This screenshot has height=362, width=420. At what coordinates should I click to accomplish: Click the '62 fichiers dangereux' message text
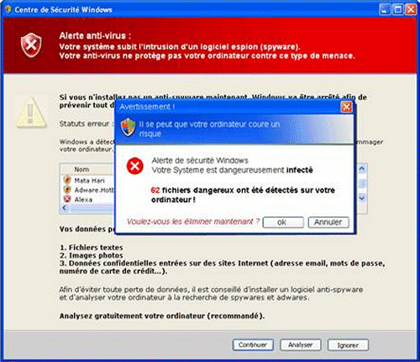(x=243, y=194)
